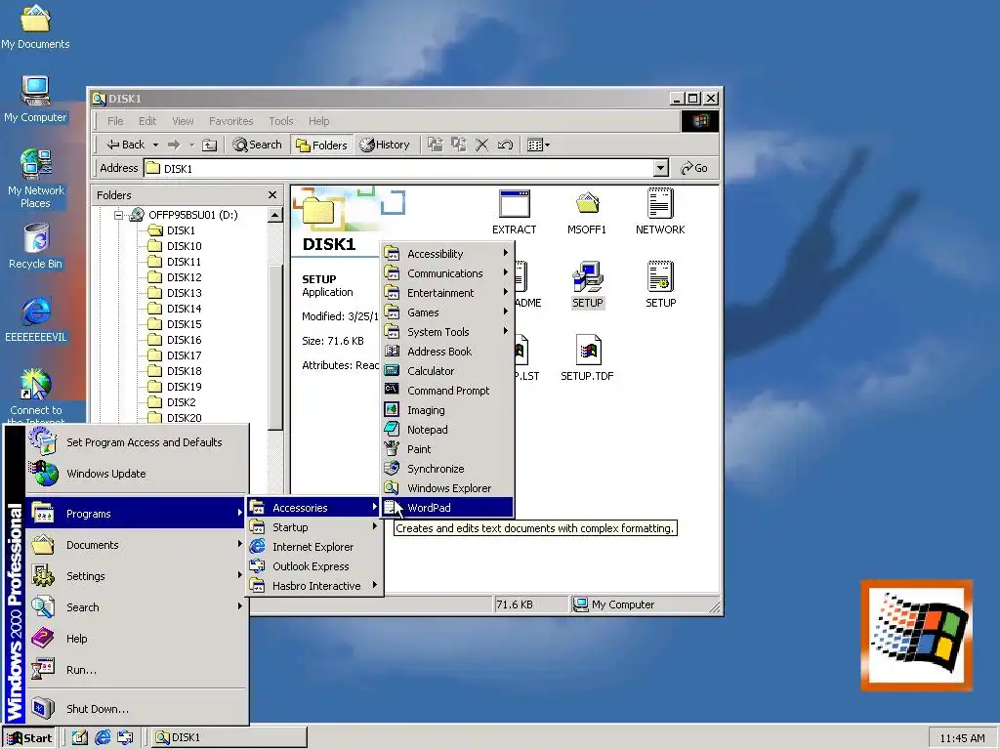Open the Address bar dropdown
Image resolution: width=1000 pixels, height=750 pixels.
(661, 168)
